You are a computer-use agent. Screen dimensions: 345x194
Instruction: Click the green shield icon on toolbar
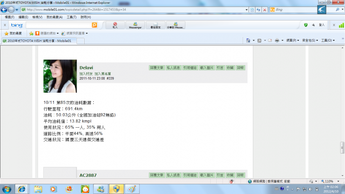(306, 25)
